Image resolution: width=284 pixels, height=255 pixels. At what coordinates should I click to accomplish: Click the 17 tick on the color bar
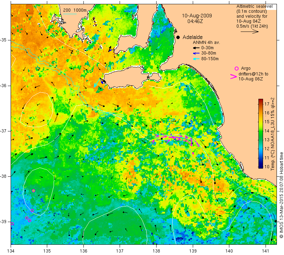267,104
